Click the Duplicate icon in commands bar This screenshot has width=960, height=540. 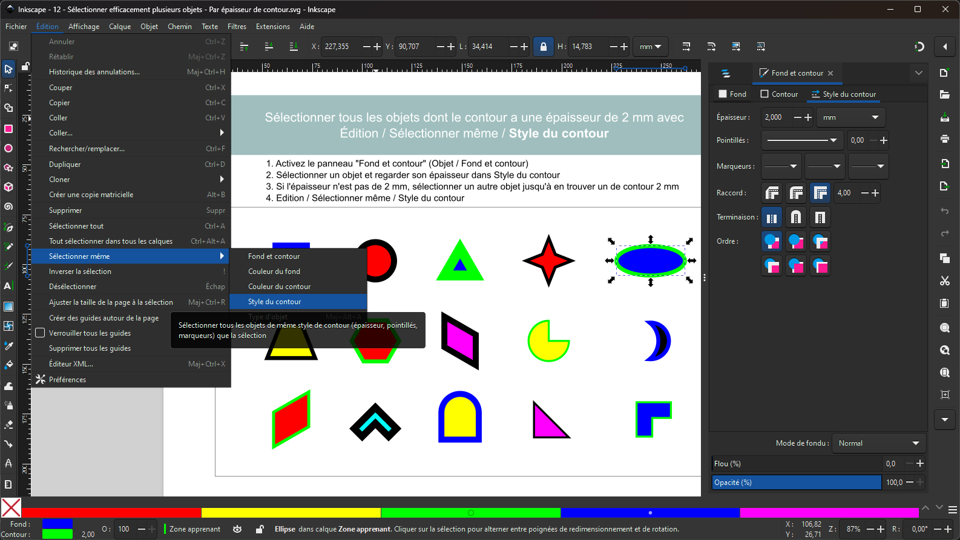tap(944, 258)
